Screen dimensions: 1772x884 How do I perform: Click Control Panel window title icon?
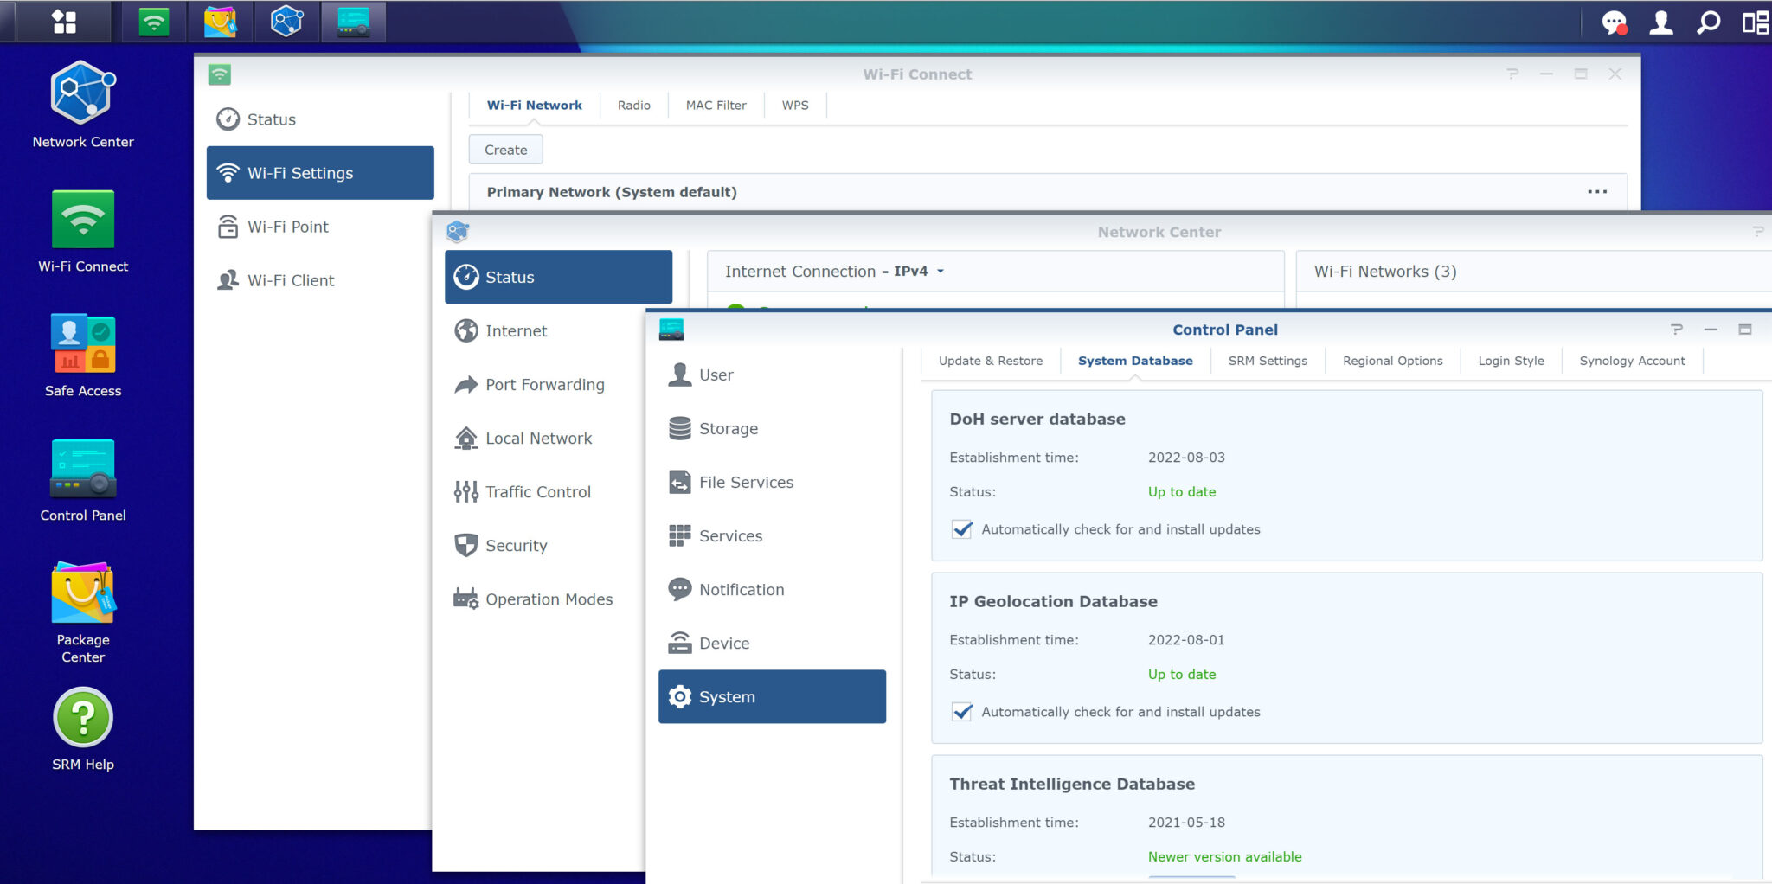[671, 330]
